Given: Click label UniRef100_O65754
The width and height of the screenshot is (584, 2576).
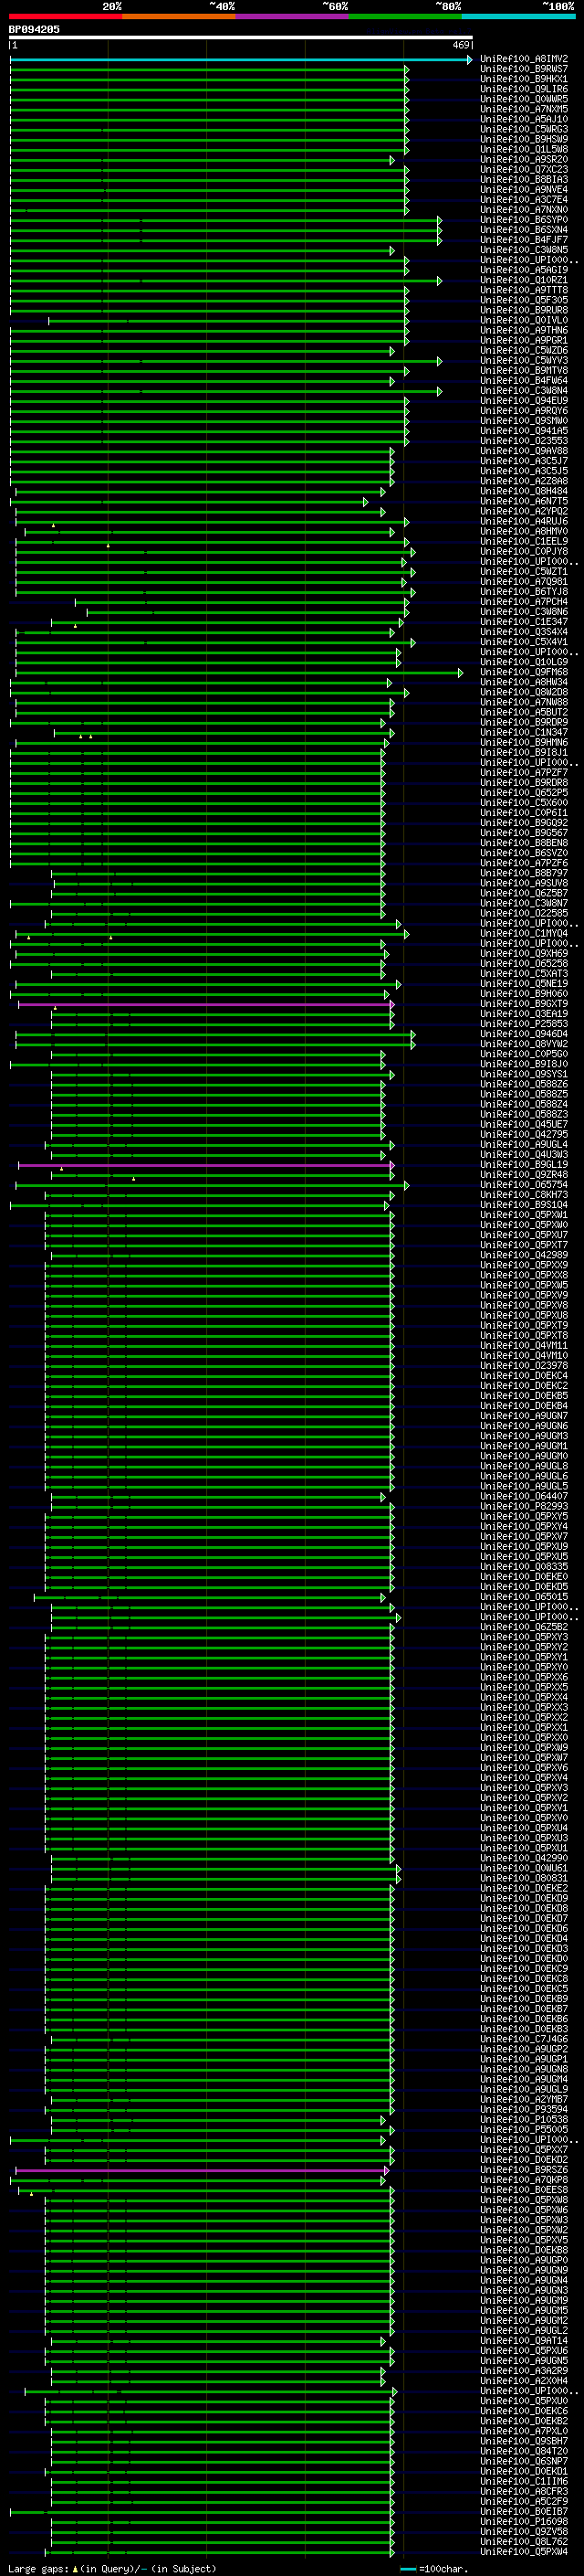Looking at the screenshot, I should 524,1185.
